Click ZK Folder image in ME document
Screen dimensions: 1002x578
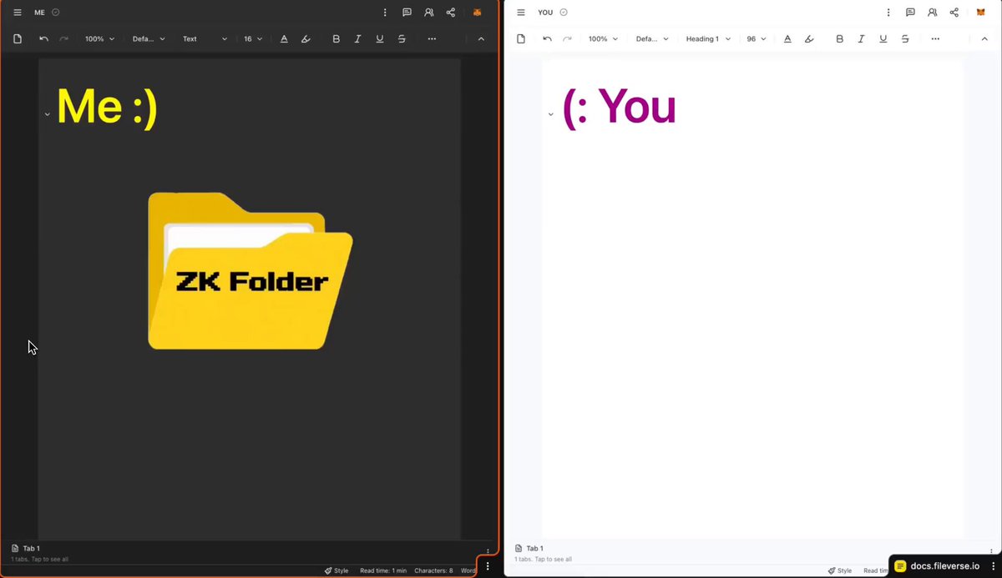(250, 271)
